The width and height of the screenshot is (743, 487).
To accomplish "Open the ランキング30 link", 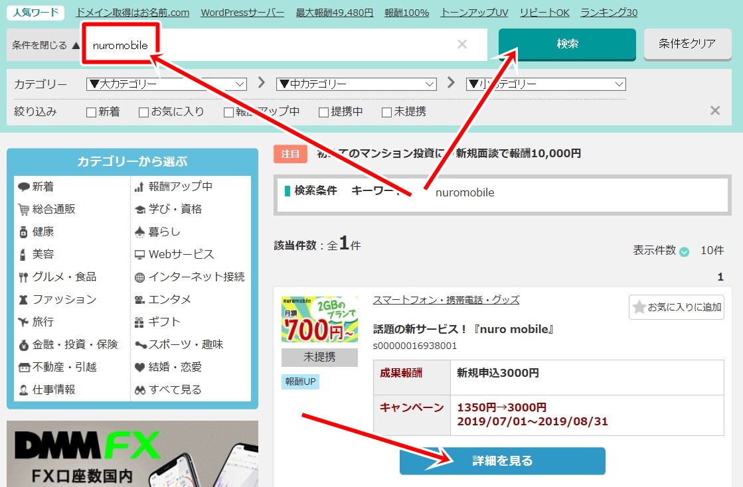I will [x=609, y=13].
